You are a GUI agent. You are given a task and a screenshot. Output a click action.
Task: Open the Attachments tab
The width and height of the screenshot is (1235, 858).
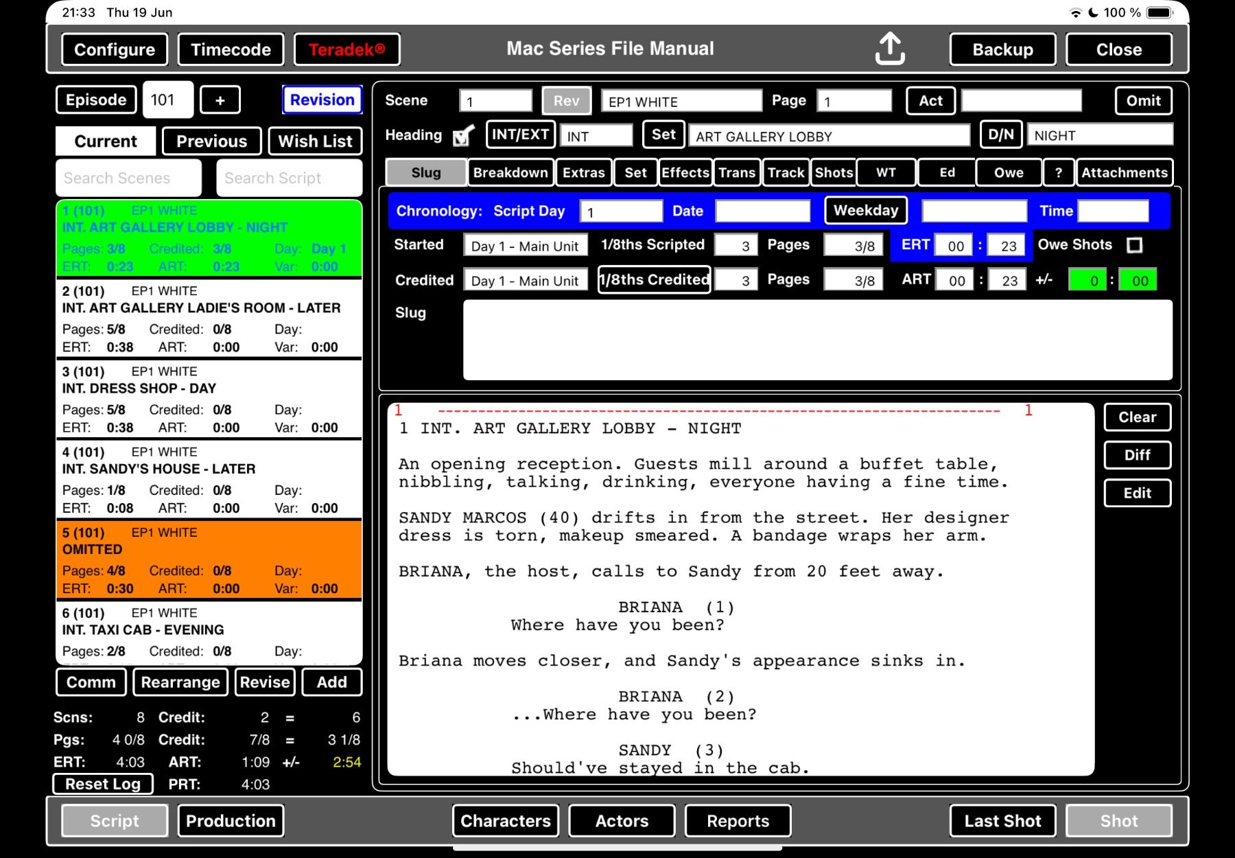(x=1124, y=172)
